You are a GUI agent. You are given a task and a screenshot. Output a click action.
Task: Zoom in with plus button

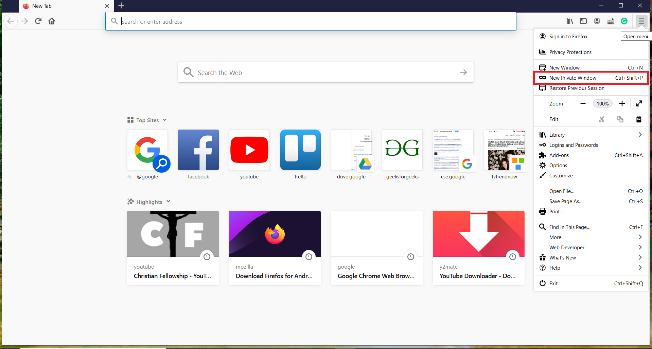(x=622, y=103)
